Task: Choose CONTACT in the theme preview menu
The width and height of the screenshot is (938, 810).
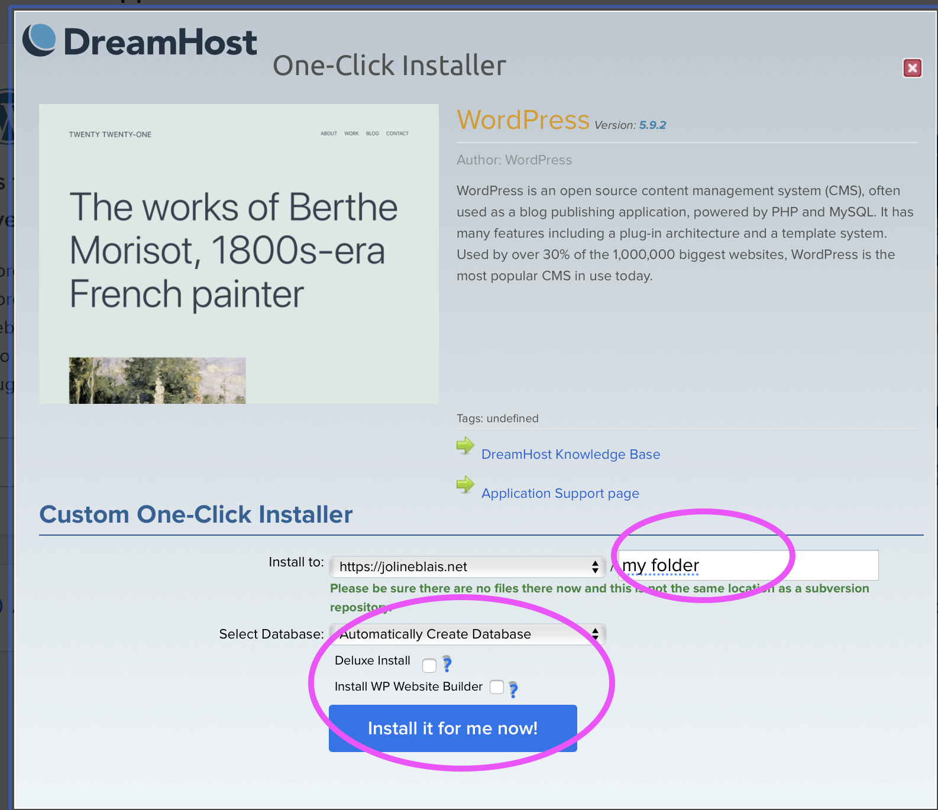Action: pyautogui.click(x=397, y=134)
